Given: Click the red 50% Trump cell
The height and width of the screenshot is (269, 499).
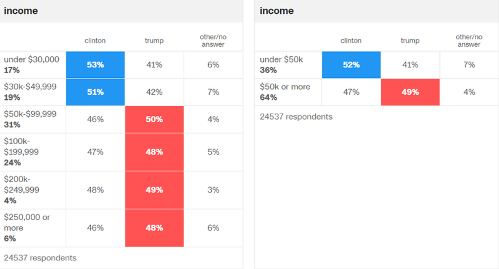Looking at the screenshot, I should click(x=154, y=119).
